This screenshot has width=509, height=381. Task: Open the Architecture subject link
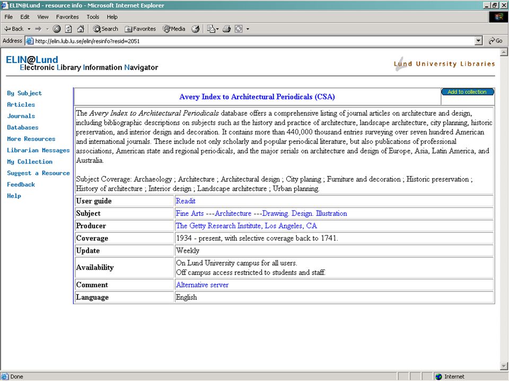[x=233, y=213]
